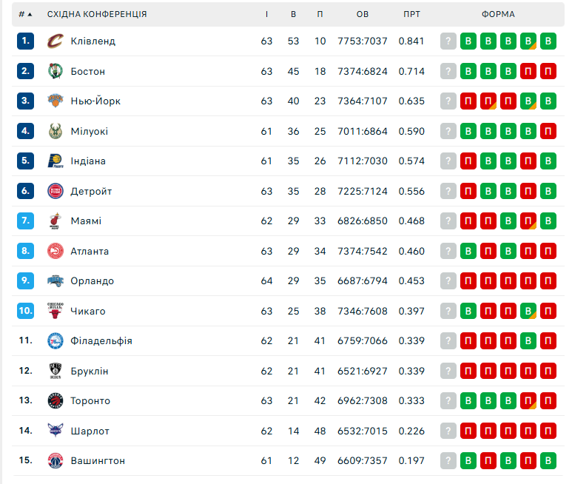
Task: Click the blue rank 1 position badge
Action: (26, 41)
